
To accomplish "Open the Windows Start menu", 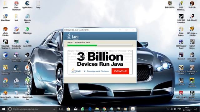I will pos(3,109).
